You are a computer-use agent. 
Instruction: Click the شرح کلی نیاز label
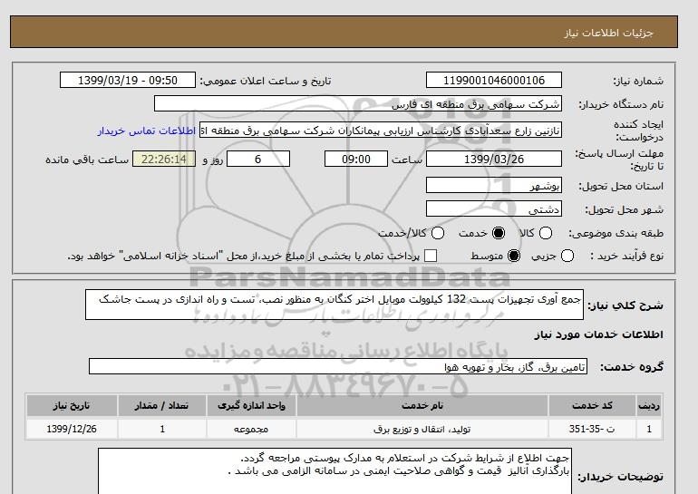point(625,305)
